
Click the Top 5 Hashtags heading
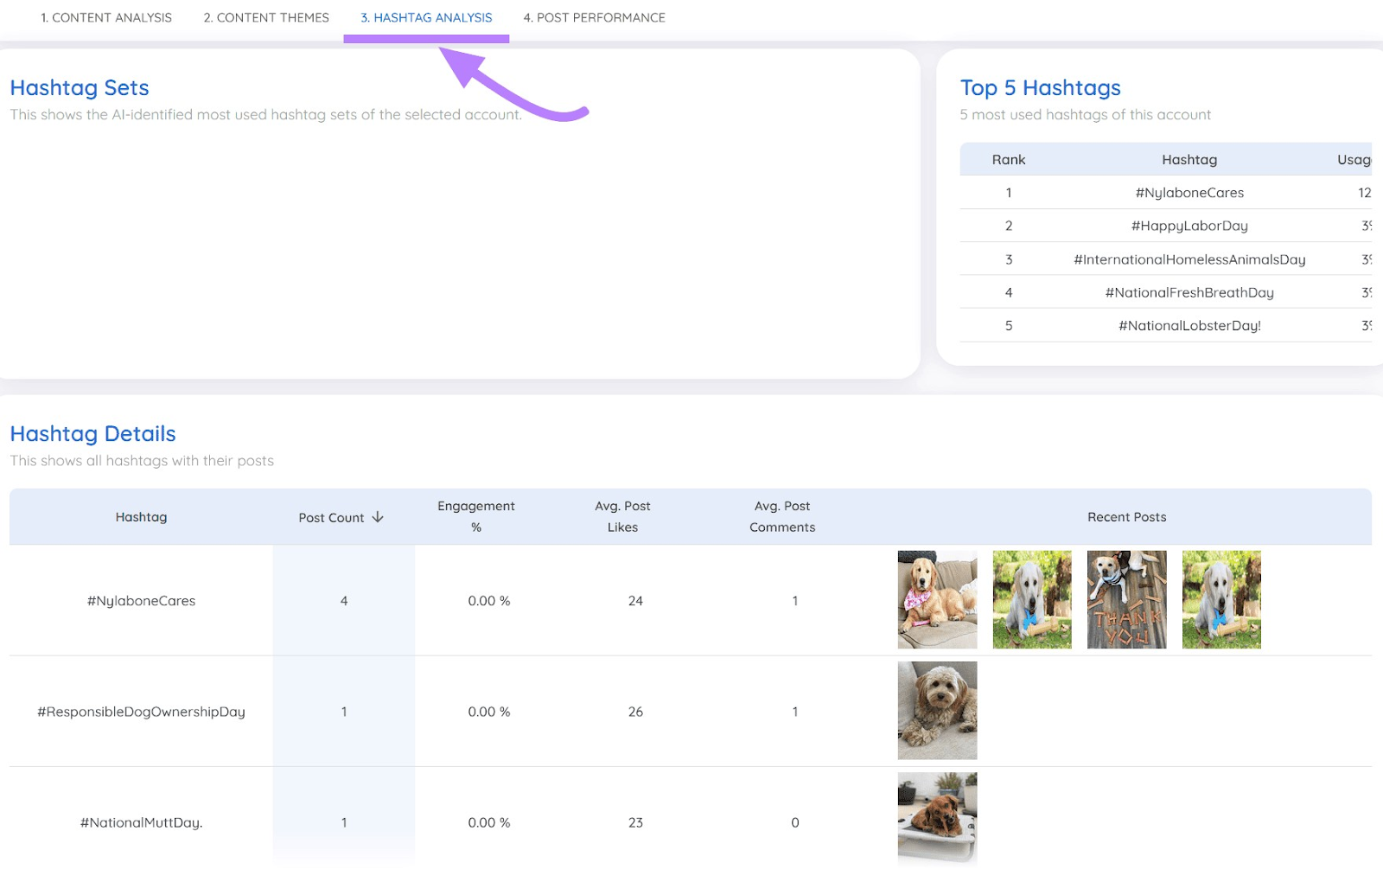coord(1040,88)
